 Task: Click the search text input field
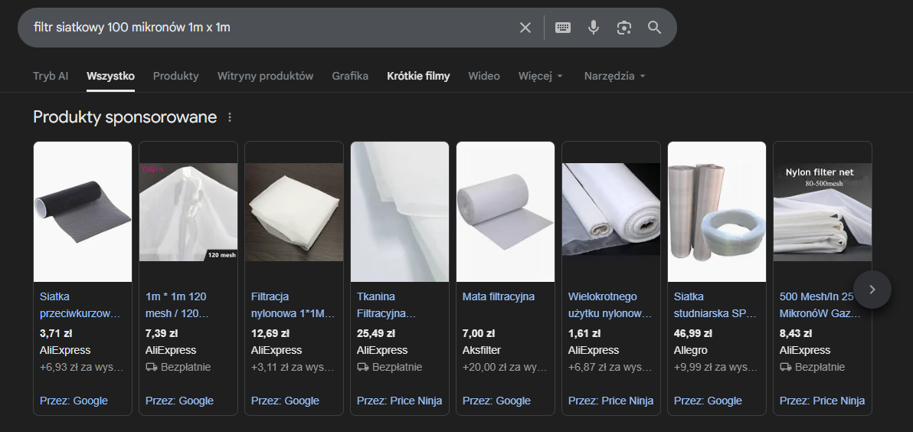click(268, 28)
